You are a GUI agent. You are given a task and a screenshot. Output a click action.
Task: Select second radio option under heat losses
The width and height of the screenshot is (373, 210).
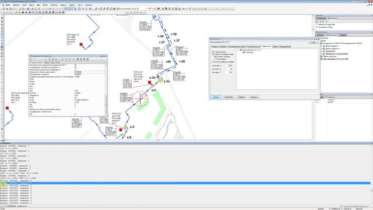(x=215, y=59)
